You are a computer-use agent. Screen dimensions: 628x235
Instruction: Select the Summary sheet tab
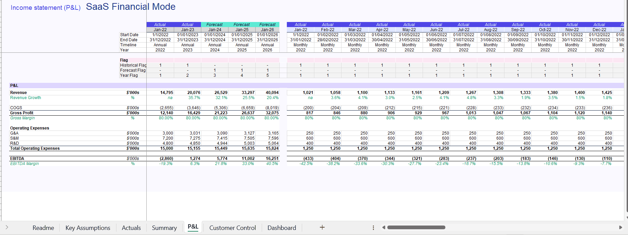pos(164,228)
